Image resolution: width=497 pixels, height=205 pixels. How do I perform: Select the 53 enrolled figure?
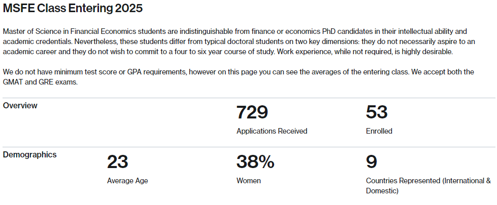tap(377, 112)
